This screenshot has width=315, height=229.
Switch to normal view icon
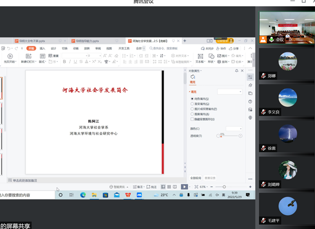pyautogui.click(x=163, y=186)
